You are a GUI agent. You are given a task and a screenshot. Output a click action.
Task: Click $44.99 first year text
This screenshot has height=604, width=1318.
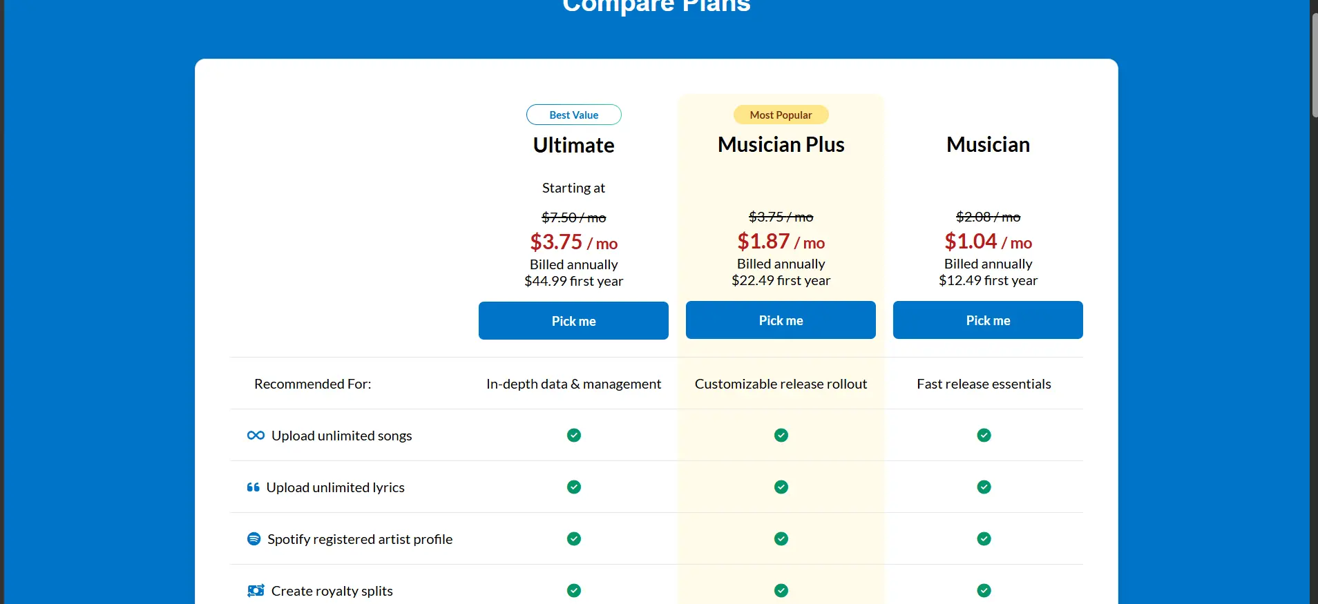[x=573, y=281]
